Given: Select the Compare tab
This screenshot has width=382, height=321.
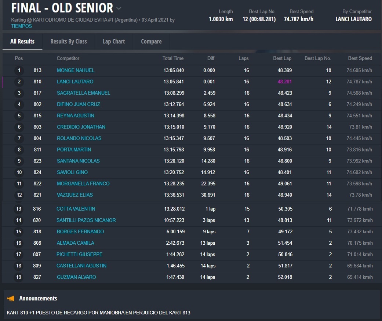Looking at the screenshot, I should click(151, 41).
